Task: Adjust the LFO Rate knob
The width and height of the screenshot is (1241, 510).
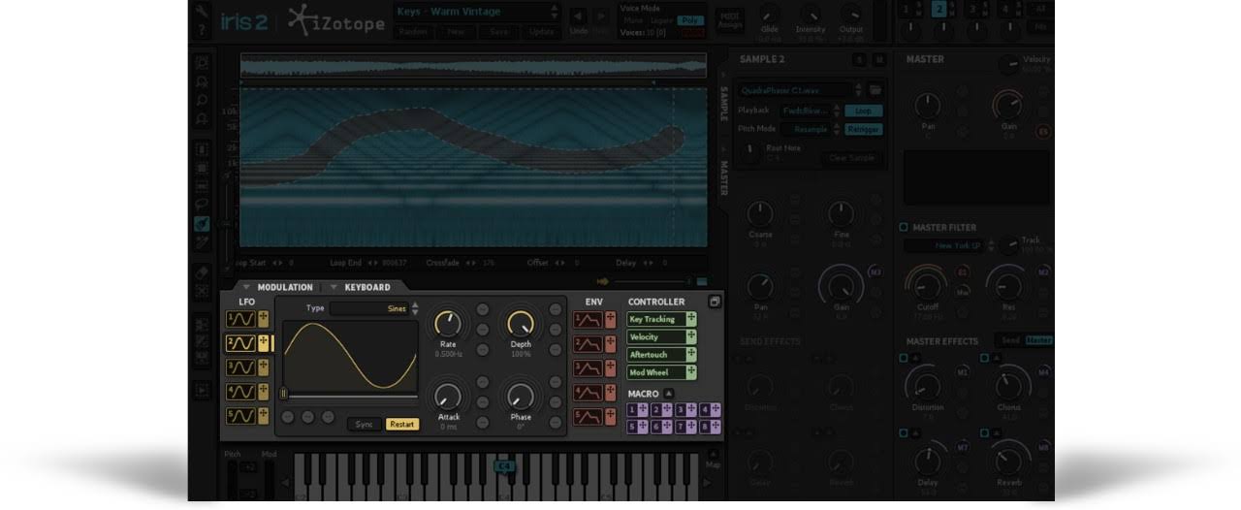Action: [x=448, y=323]
